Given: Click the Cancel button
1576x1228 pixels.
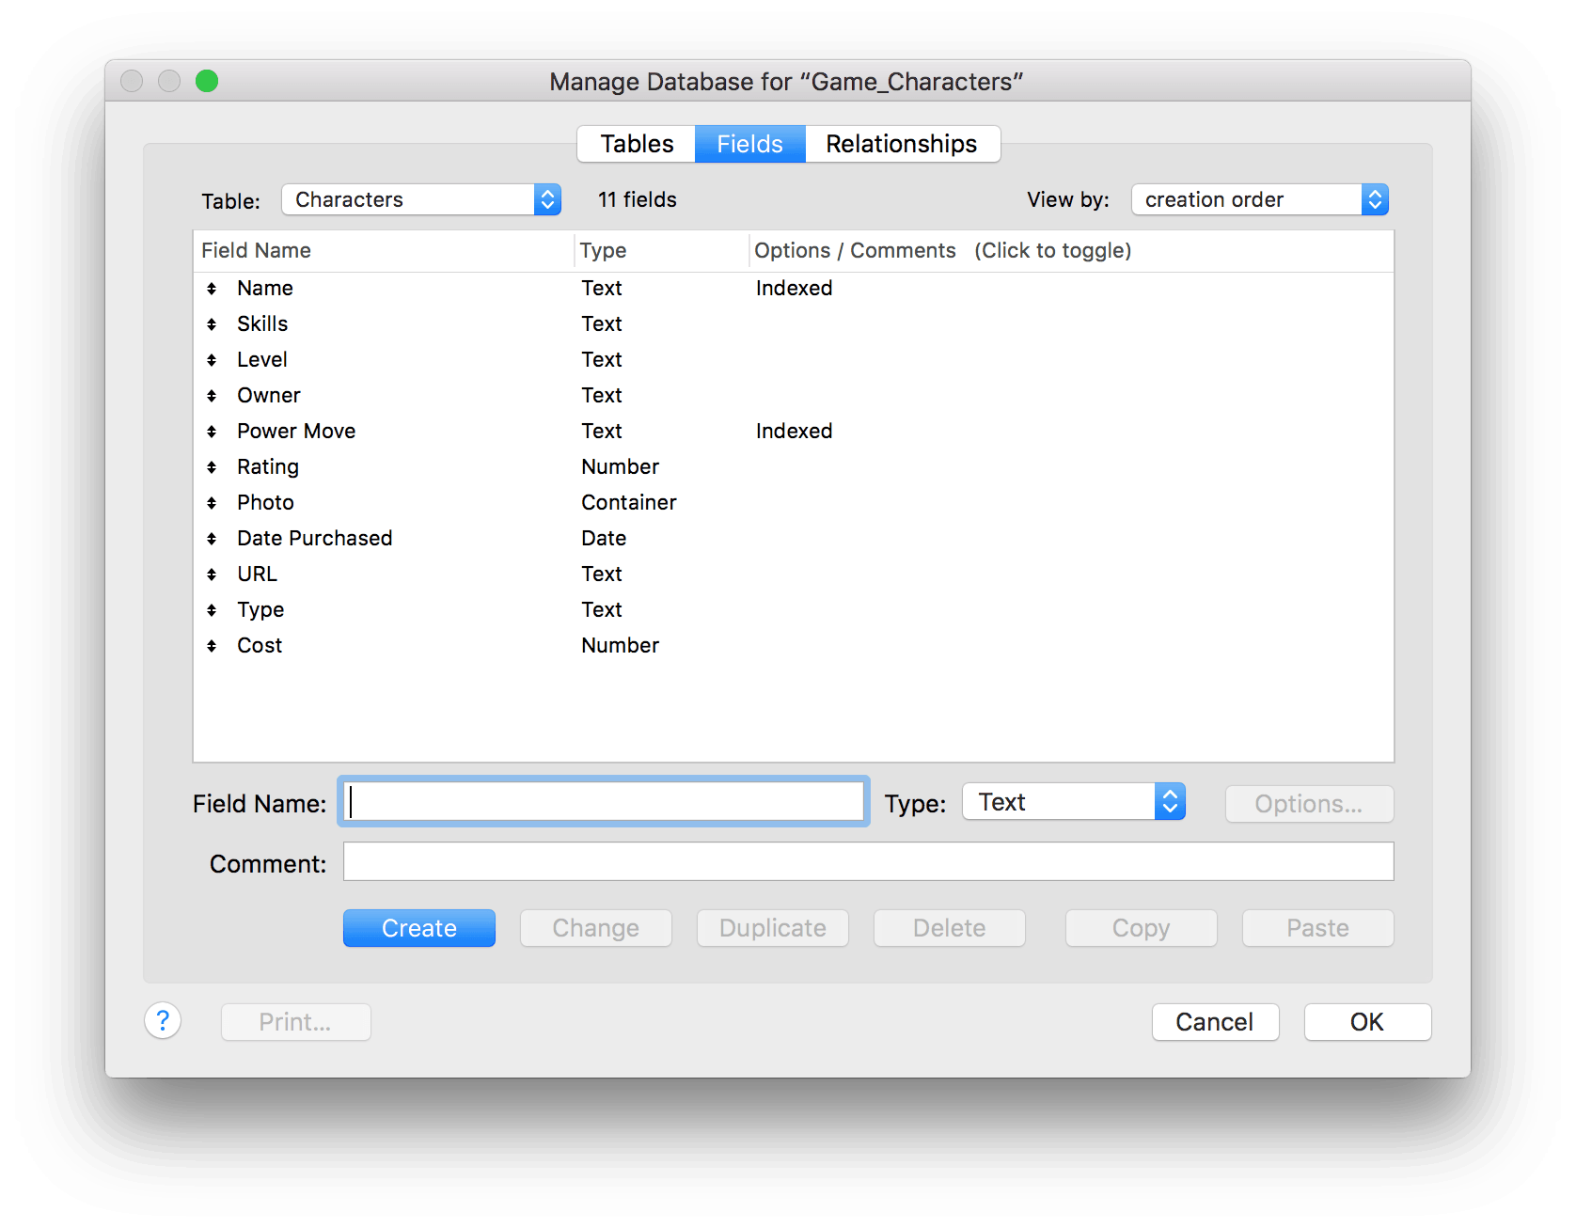Looking at the screenshot, I should (x=1214, y=1022).
